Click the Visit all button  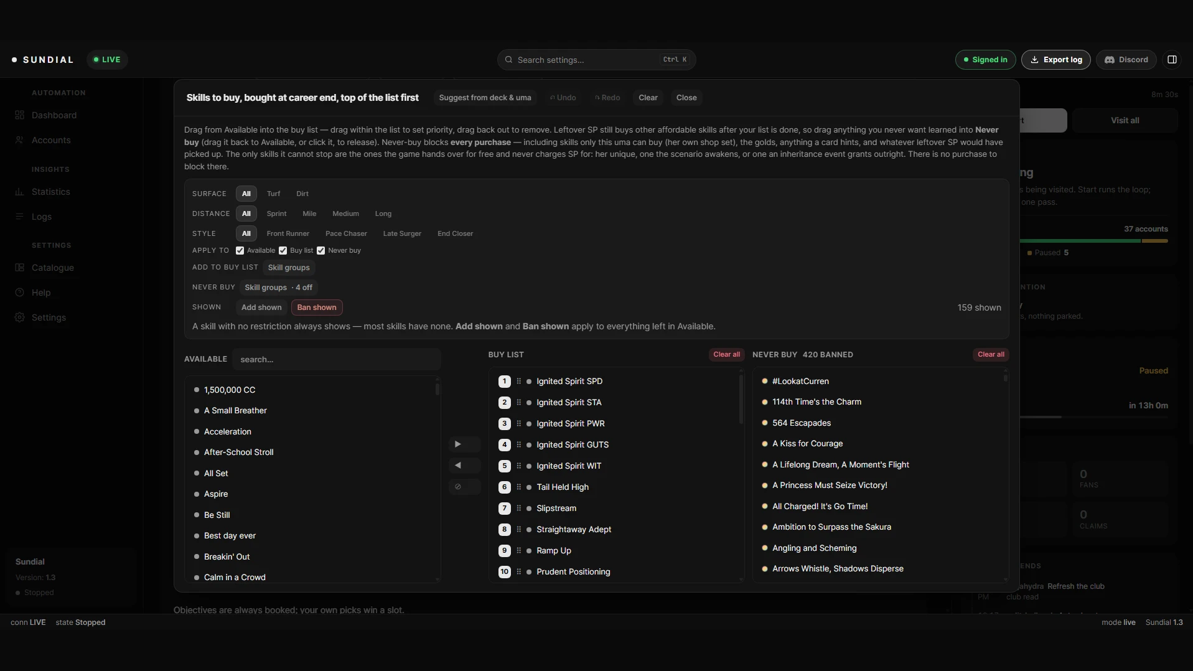1125,120
